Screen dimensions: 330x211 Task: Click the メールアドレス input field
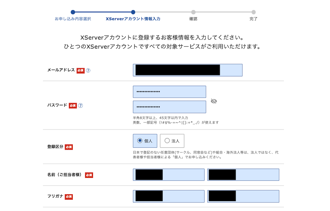(x=188, y=70)
